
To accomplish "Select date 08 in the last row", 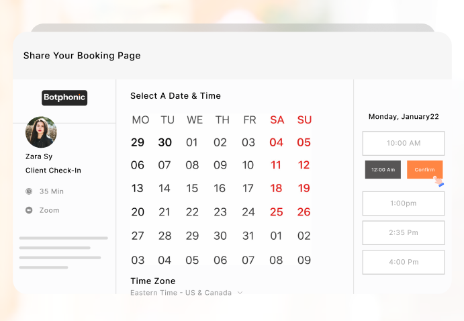I will click(x=276, y=261).
